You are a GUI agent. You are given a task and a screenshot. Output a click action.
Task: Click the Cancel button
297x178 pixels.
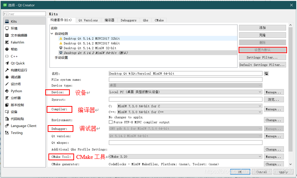pyautogui.click(x=262, y=172)
